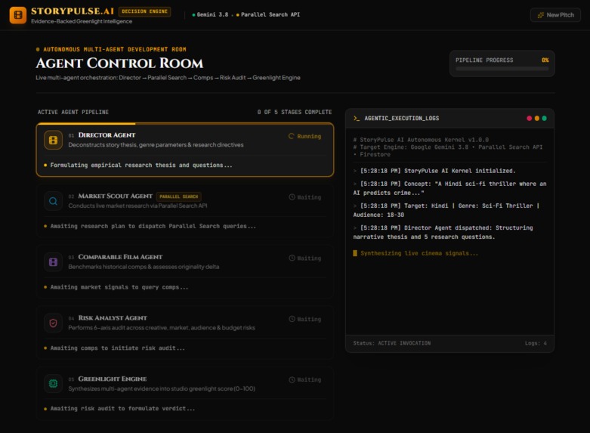Click 'Formulating empirical research thesis and questions...' status
Screen dimensions: 590x433
pos(141,165)
